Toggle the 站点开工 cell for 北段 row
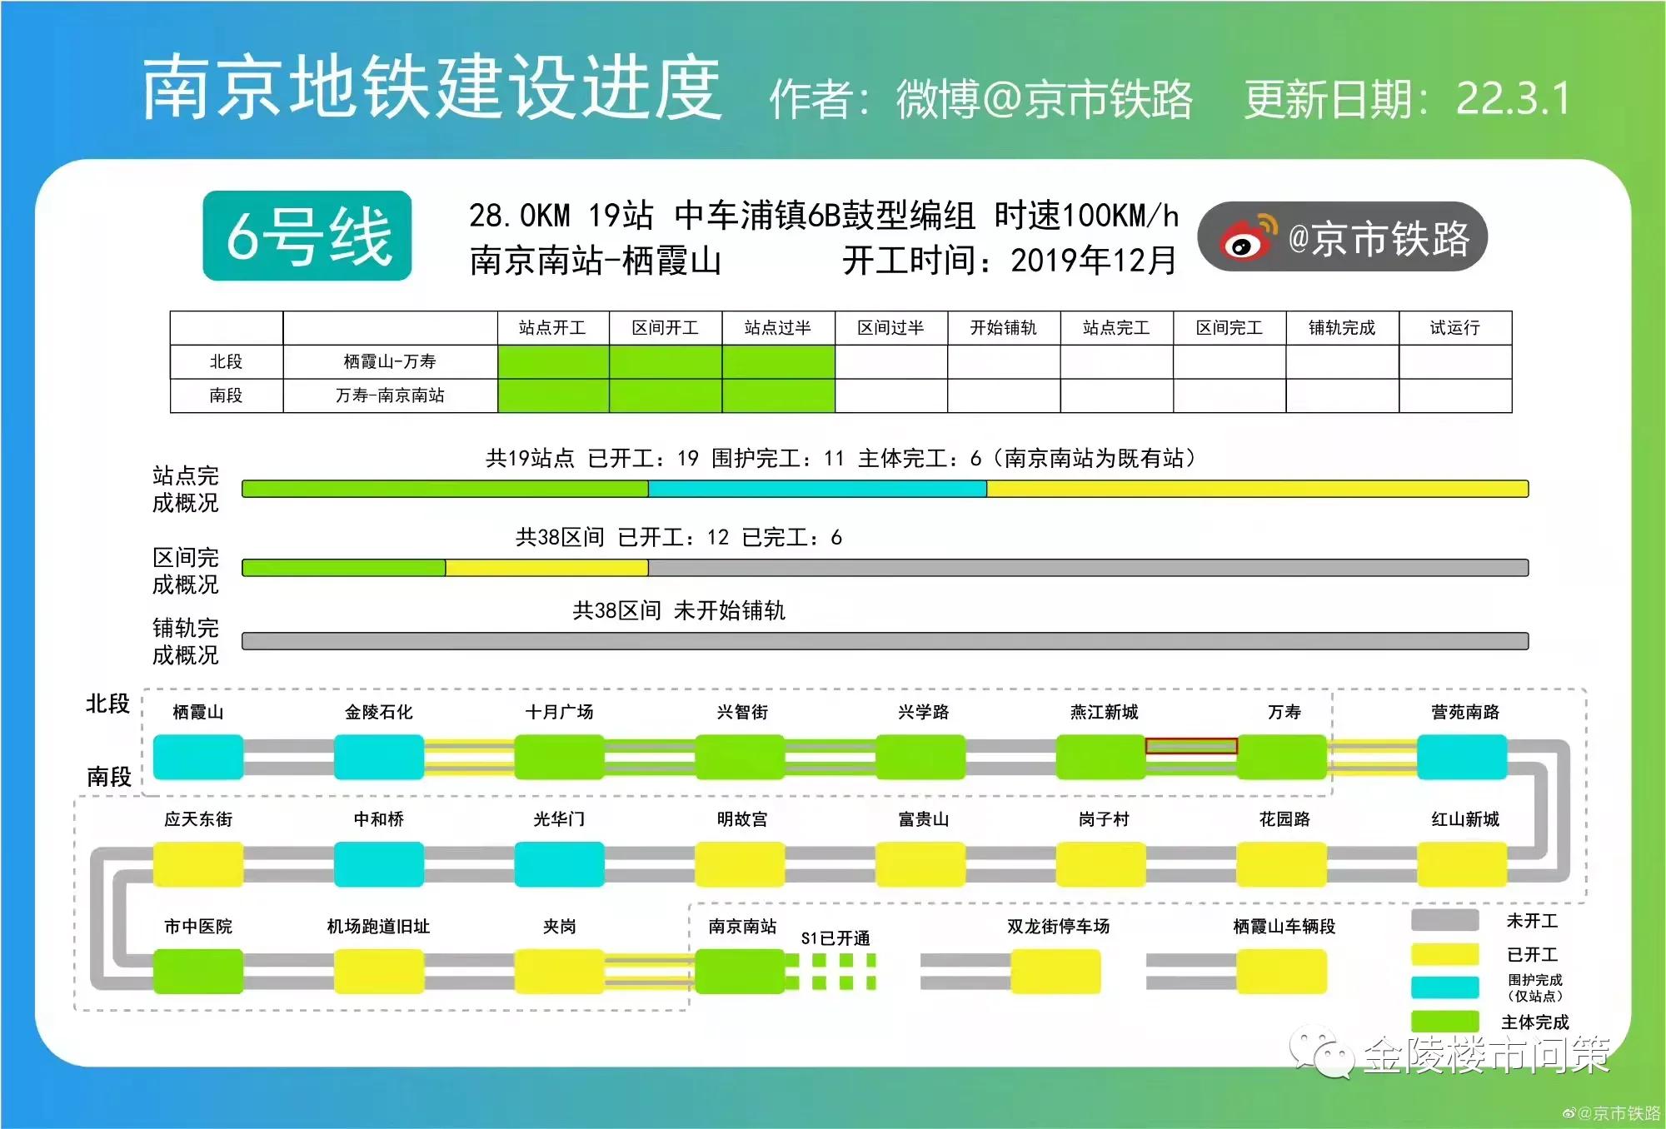Screen dimensions: 1666x1129 [554, 361]
